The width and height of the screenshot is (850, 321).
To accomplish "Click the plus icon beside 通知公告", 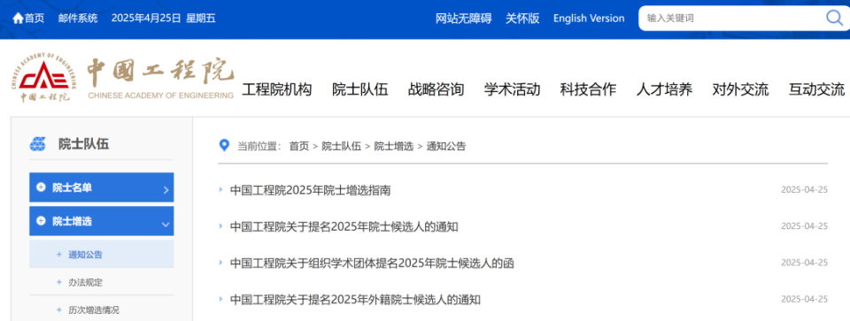I will click(x=59, y=255).
